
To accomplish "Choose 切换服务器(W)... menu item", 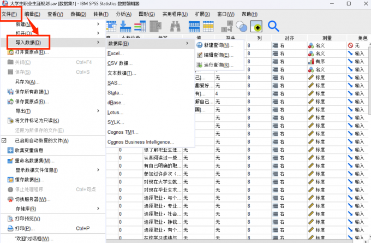I will (x=53, y=199).
